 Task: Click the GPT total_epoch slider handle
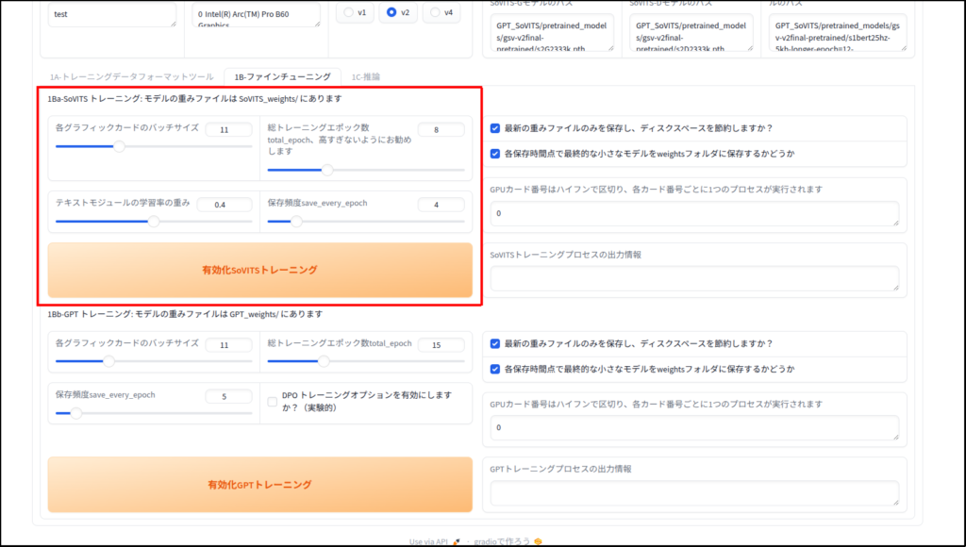coord(324,360)
